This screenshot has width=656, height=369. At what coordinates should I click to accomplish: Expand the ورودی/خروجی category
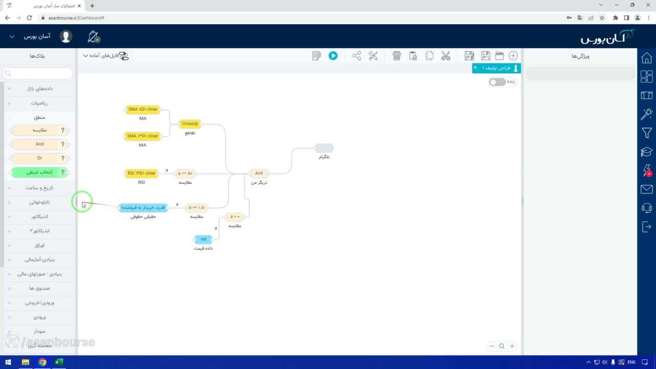[x=40, y=302]
